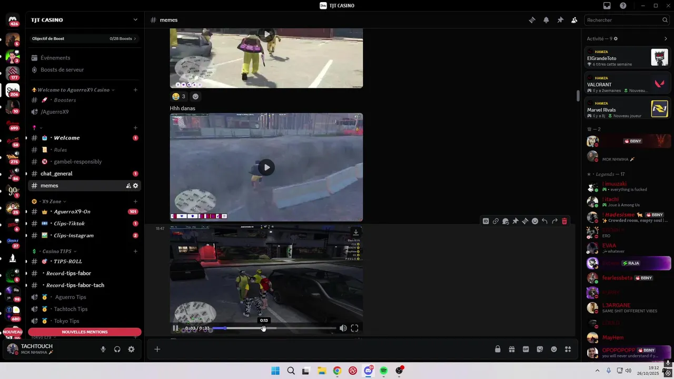Download the playing video attachment
Screen dimensions: 674x379
pos(356,232)
